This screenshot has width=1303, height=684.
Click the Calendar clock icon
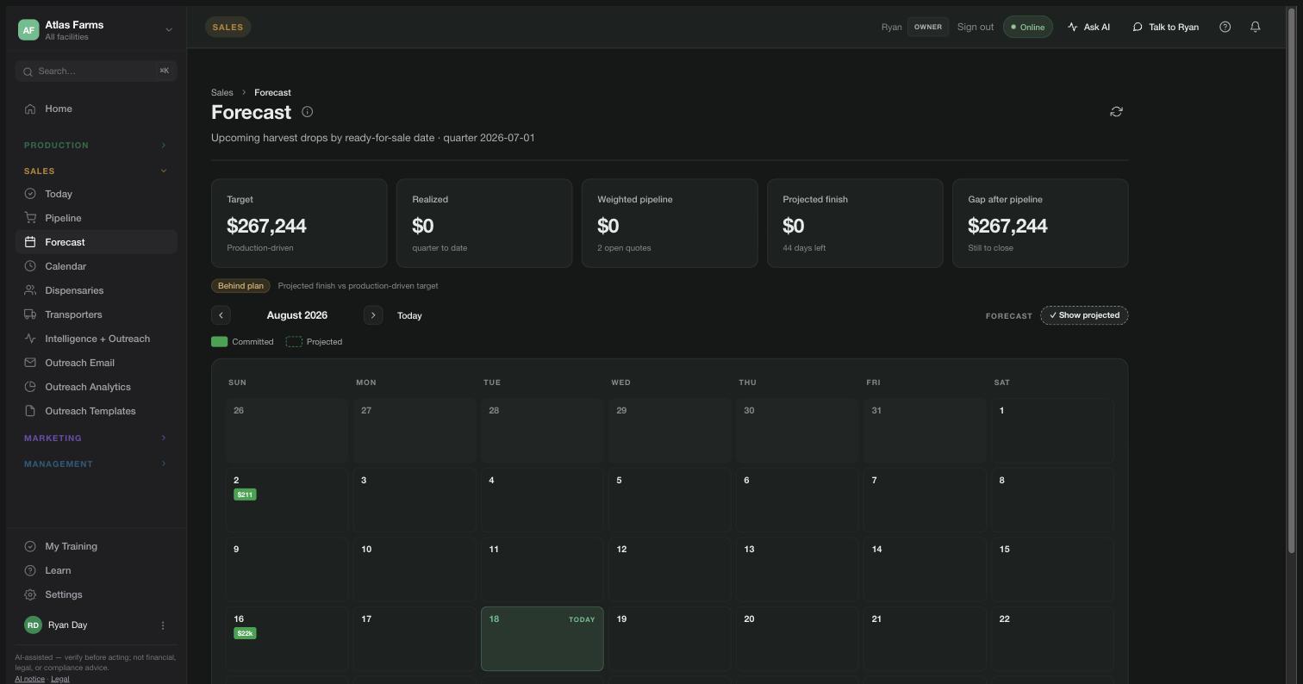[x=30, y=266]
